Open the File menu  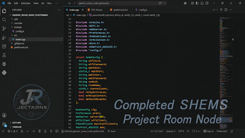[x=9, y=3]
